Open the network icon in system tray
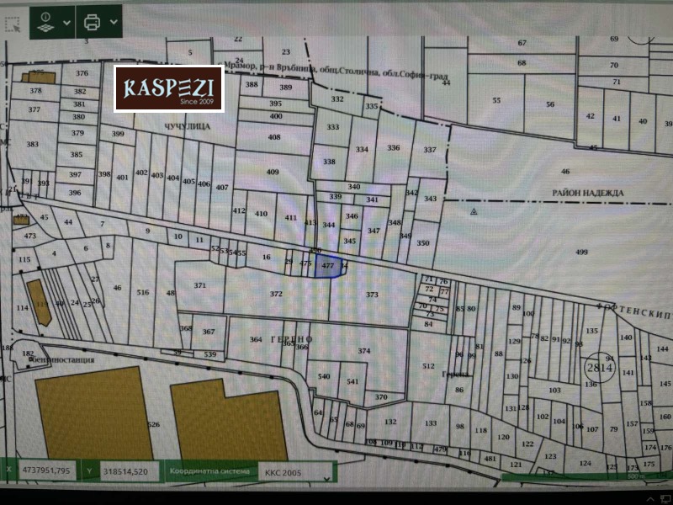This screenshot has height=505, width=673. tap(667, 500)
